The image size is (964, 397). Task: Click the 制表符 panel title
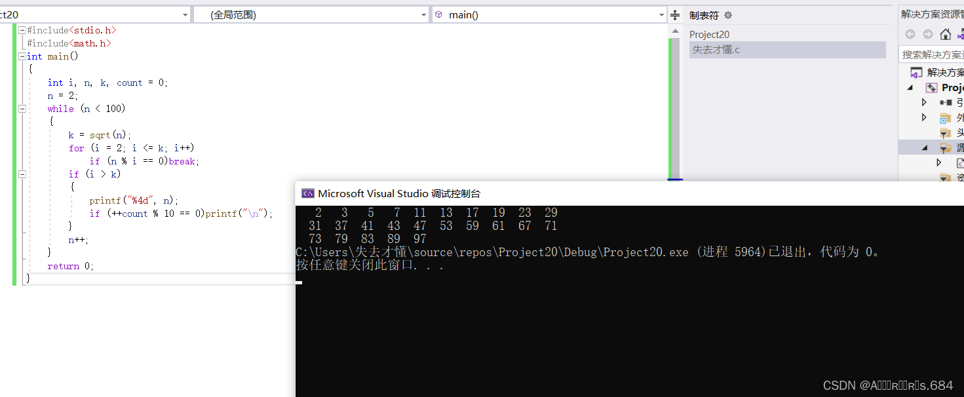(x=704, y=15)
